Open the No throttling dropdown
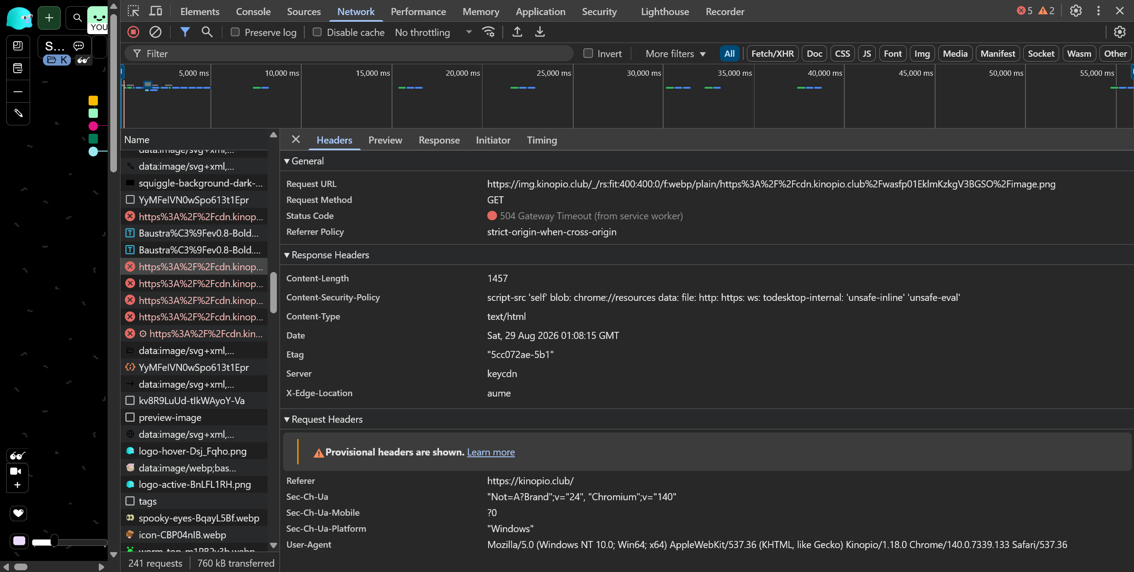Image resolution: width=1134 pixels, height=572 pixels. click(434, 32)
